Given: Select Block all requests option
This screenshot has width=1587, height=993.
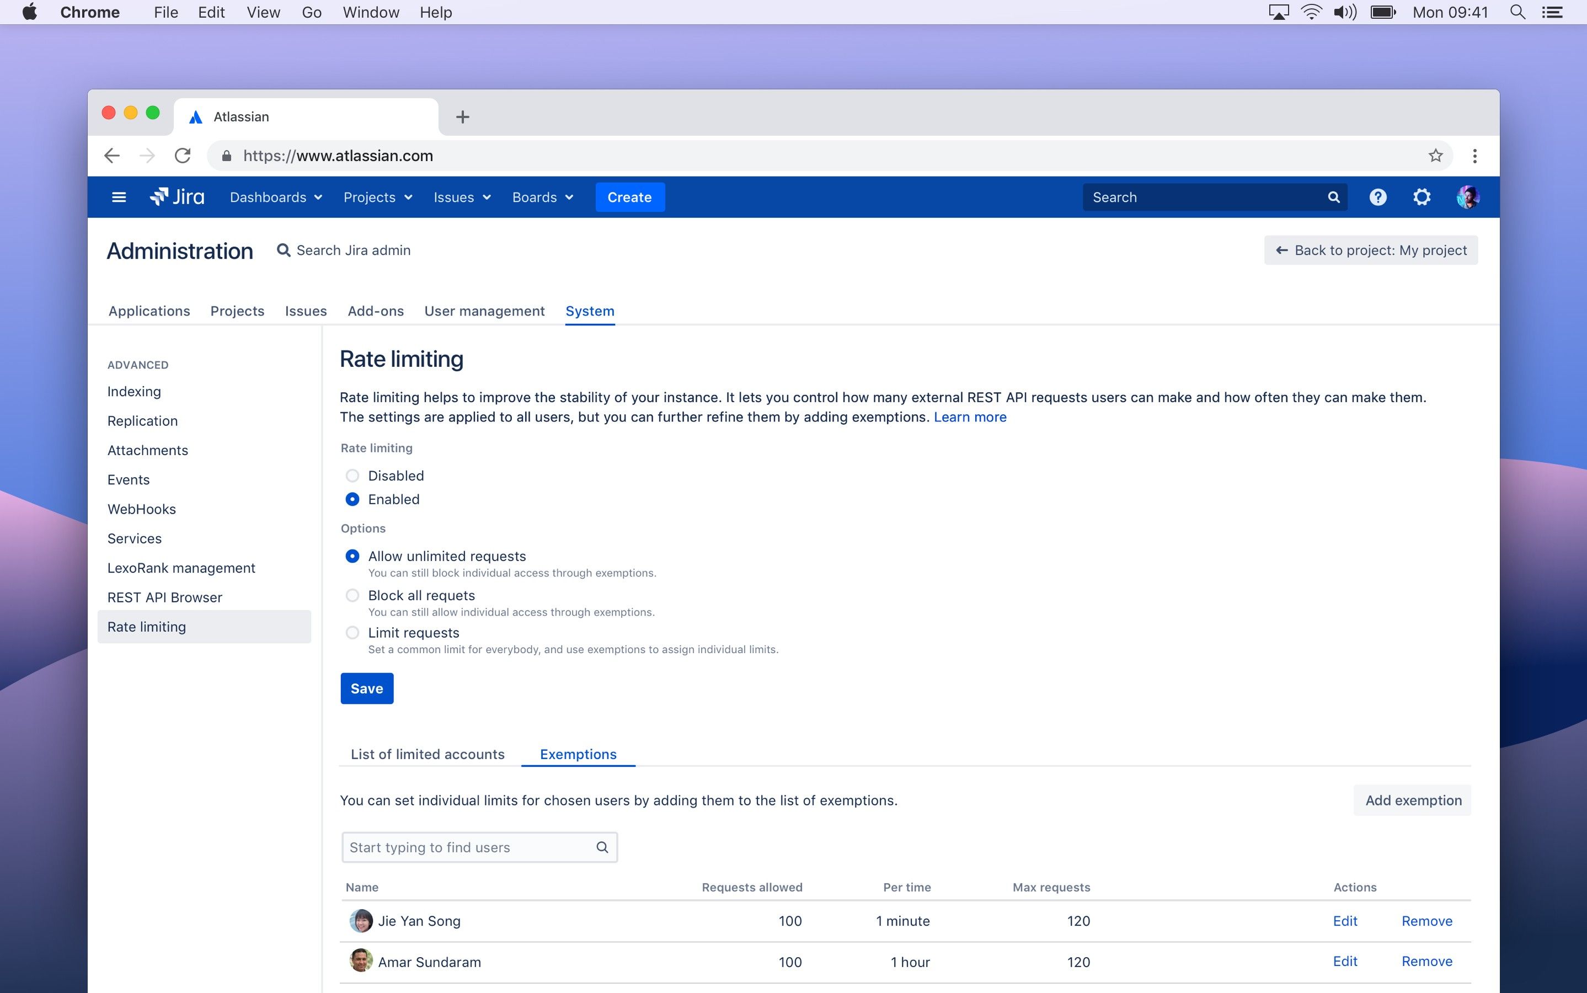Looking at the screenshot, I should point(352,595).
